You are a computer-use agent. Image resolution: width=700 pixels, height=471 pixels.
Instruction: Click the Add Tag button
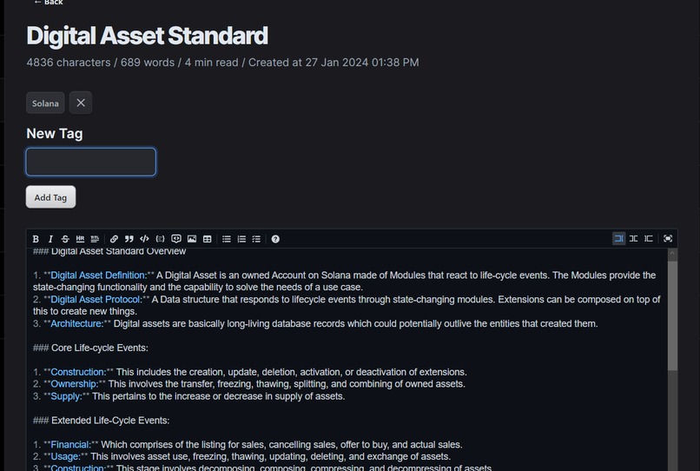[50, 197]
